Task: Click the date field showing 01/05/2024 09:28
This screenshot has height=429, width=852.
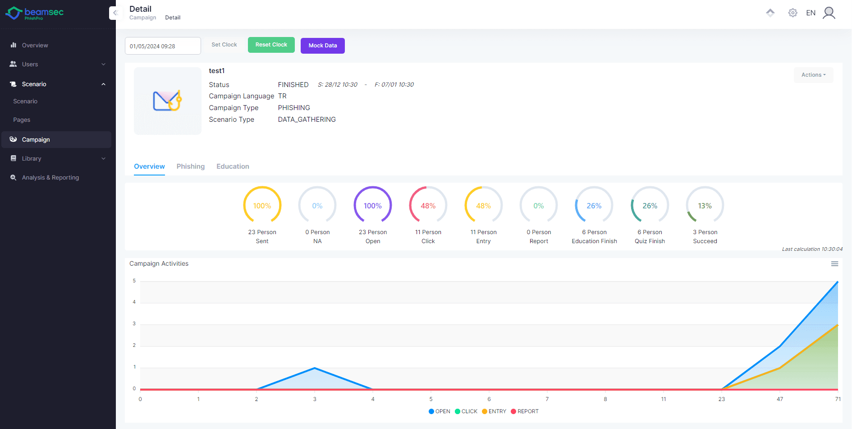Action: click(x=163, y=46)
